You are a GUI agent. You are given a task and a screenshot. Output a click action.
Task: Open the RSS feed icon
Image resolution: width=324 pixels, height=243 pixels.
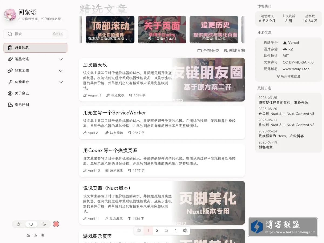[x=35, y=235]
